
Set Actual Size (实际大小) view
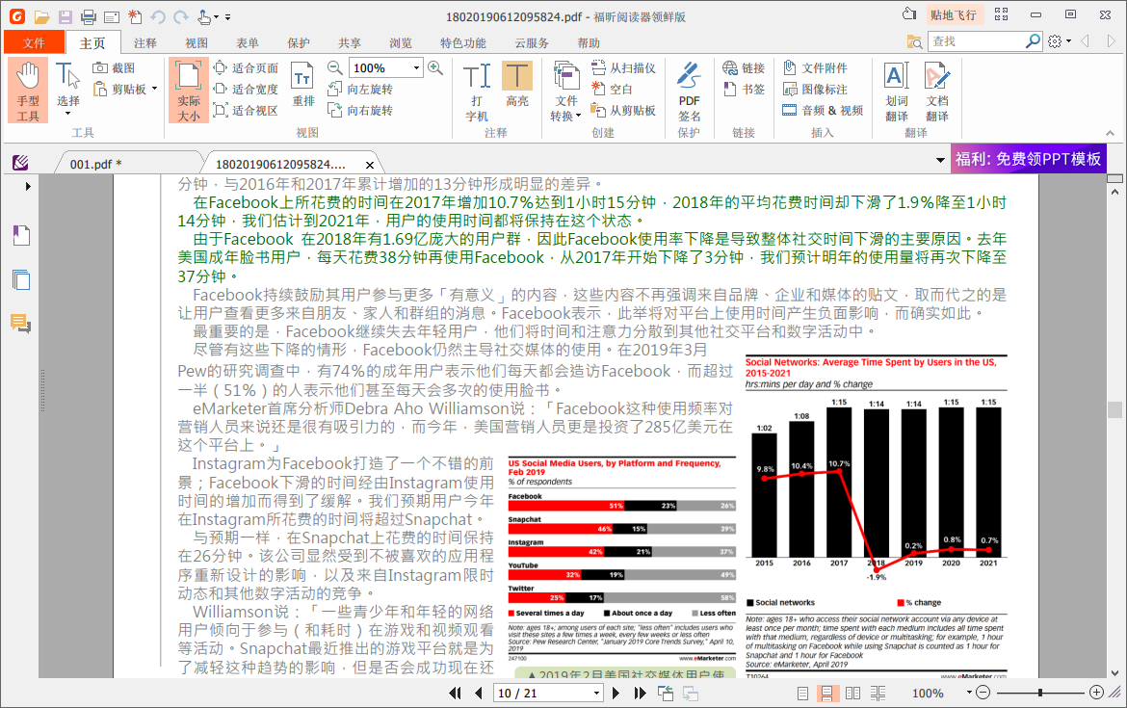tap(188, 92)
